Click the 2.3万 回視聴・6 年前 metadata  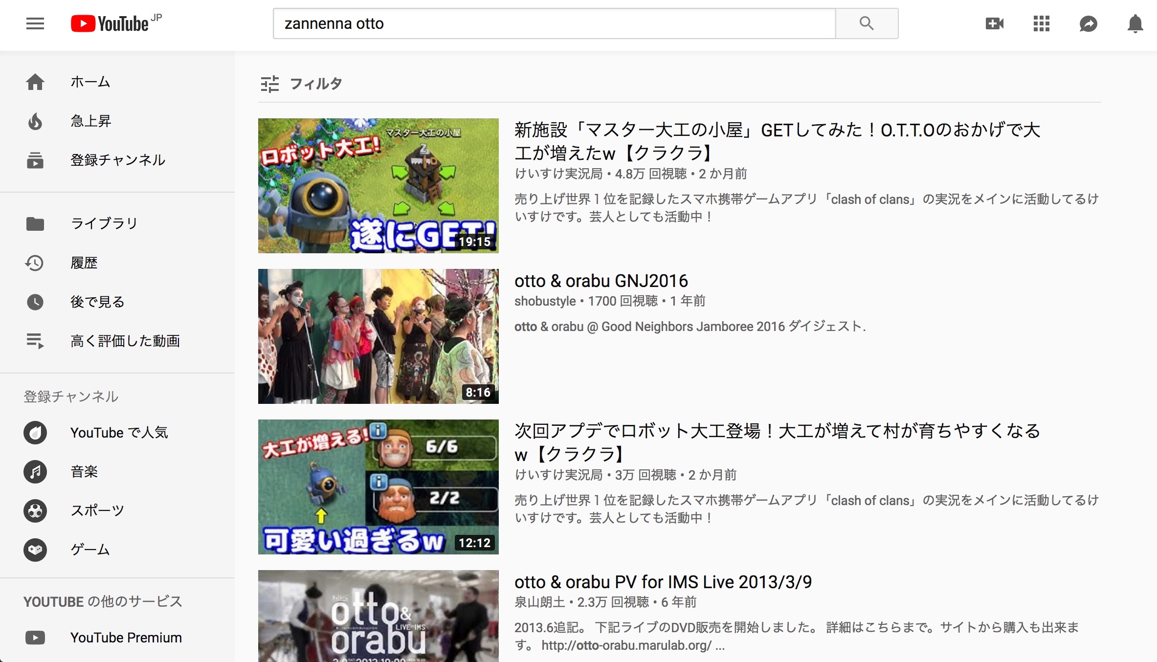(x=637, y=602)
